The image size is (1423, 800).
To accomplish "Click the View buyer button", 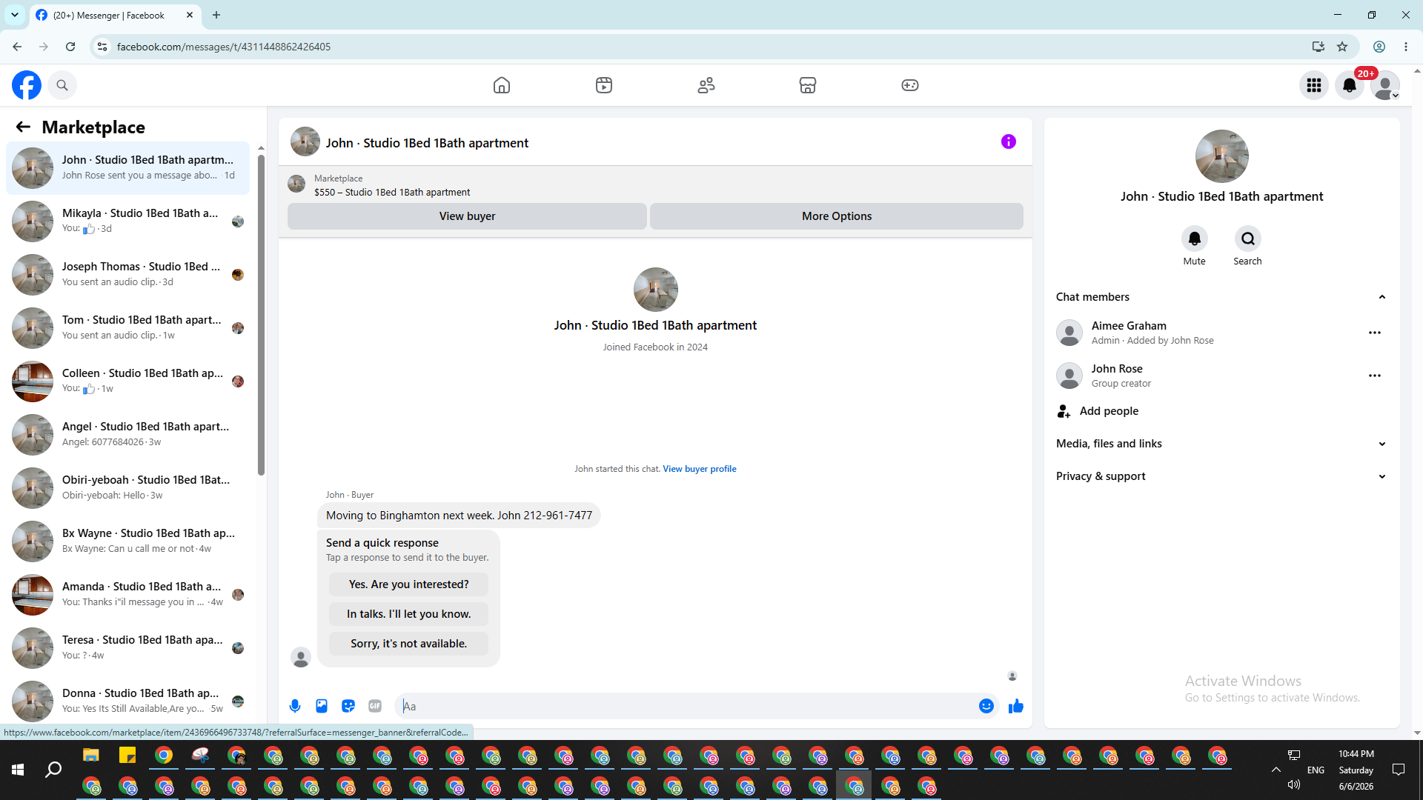I will coord(467,216).
